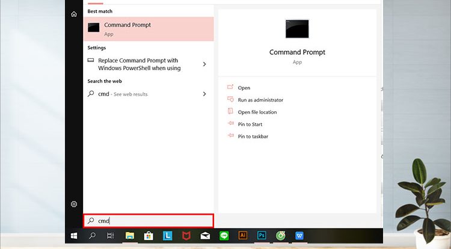Choose Run as administrator
451x249 pixels.
260,100
